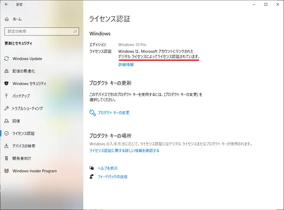Click the product key magnifier-key icon

click(x=92, y=113)
